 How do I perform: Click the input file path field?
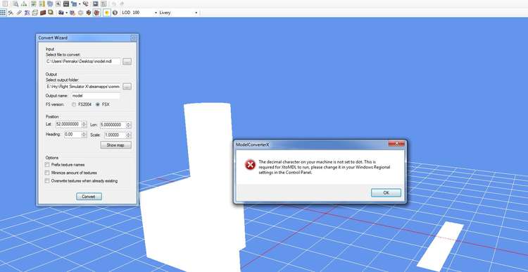[x=83, y=61]
